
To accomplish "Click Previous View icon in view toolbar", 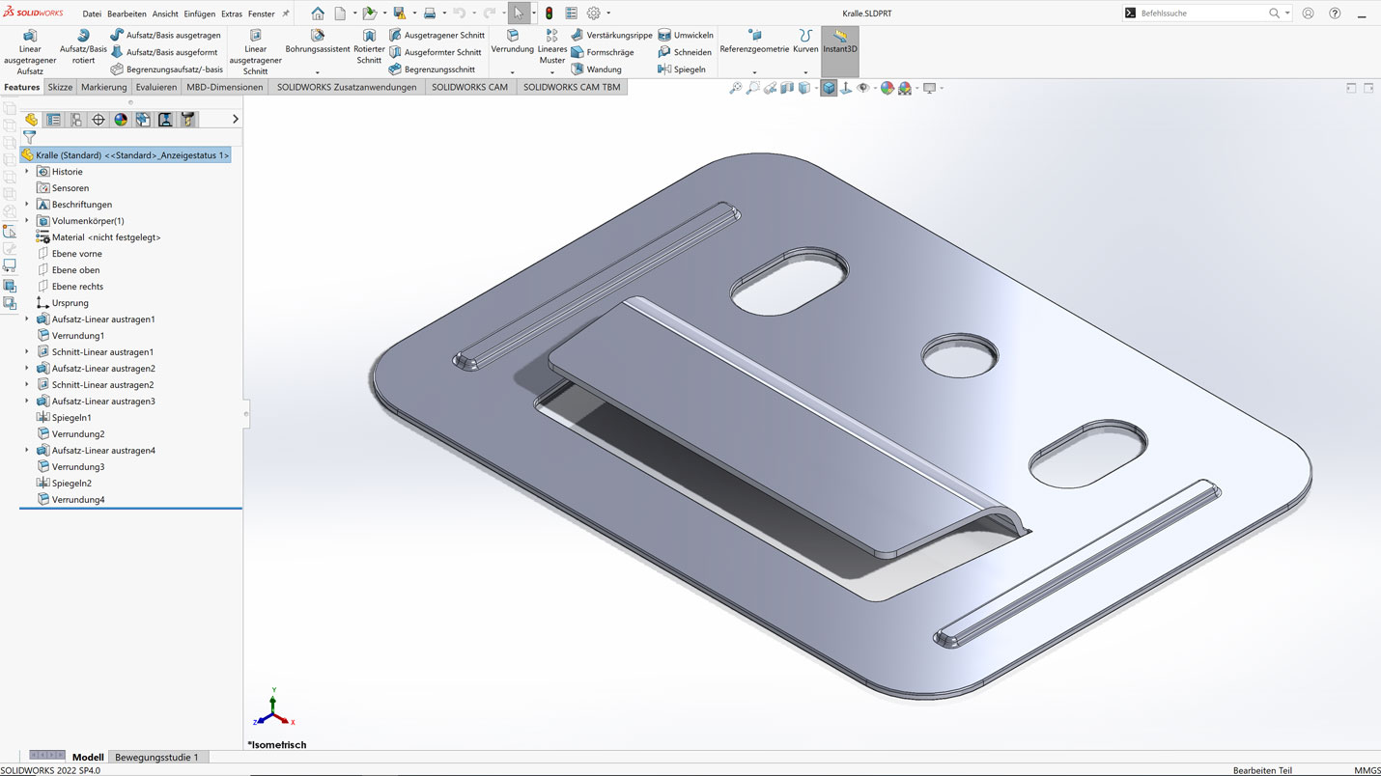I will (x=770, y=88).
